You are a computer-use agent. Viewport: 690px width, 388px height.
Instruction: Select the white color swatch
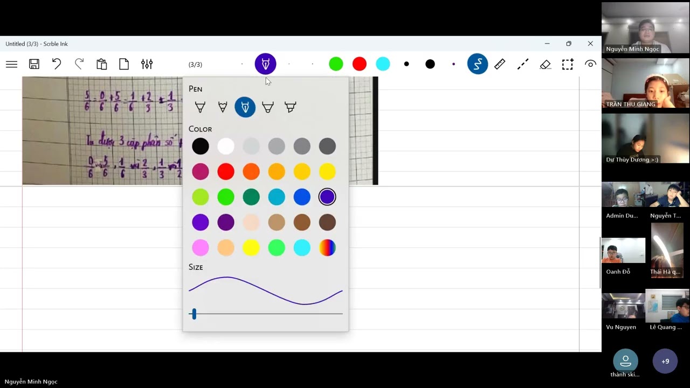[226, 146]
